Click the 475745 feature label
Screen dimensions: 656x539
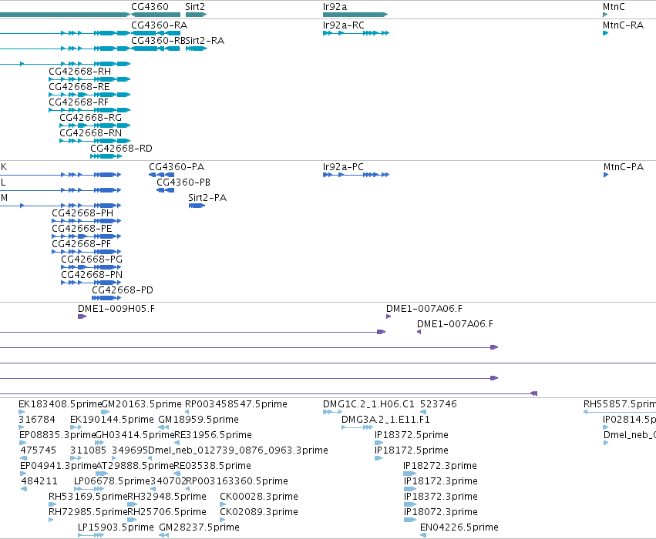click(x=38, y=450)
